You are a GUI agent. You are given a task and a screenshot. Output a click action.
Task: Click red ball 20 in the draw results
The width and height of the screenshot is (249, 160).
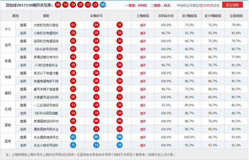coord(80,5)
